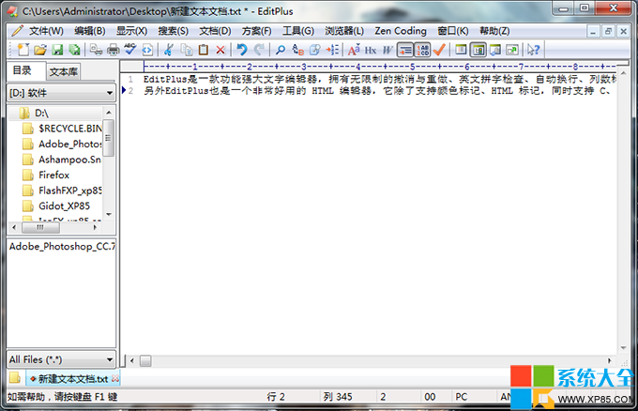Open the 搜索(S) menu
This screenshot has width=638, height=411.
pyautogui.click(x=173, y=31)
